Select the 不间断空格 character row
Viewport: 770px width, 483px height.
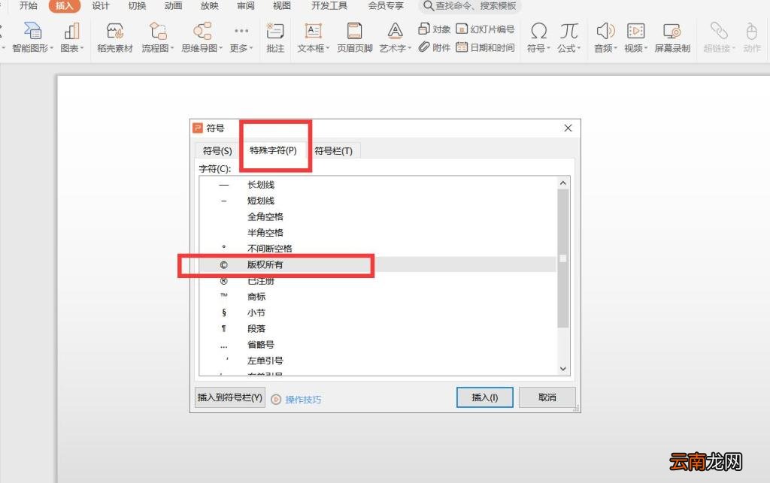(x=377, y=249)
